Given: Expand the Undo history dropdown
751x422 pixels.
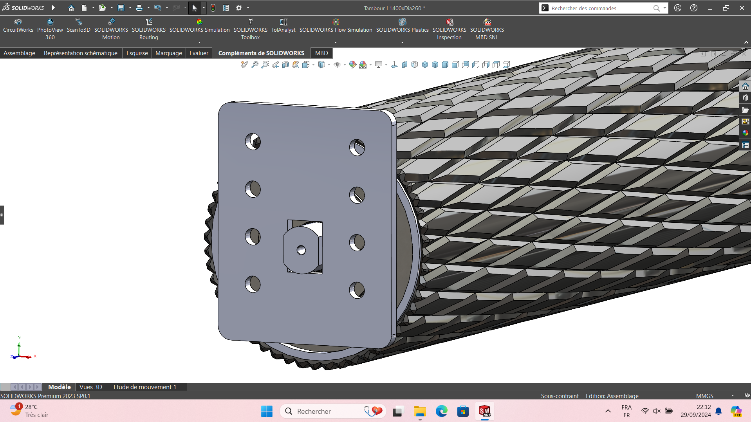Looking at the screenshot, I should click(x=167, y=8).
